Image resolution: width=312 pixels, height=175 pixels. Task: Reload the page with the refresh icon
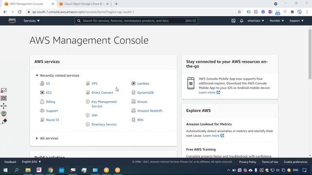point(19,12)
